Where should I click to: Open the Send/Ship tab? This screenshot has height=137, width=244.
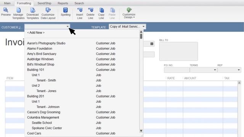44,3
